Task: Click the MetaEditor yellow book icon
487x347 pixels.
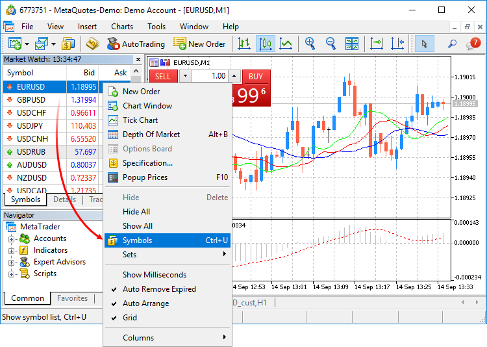Action: click(93, 44)
